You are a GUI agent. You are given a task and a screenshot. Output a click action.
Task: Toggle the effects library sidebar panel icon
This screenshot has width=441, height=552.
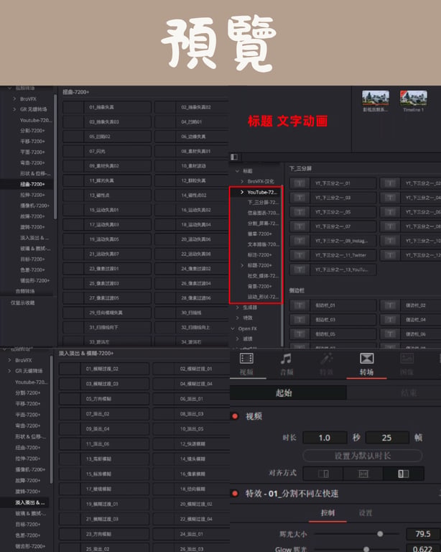point(234,157)
